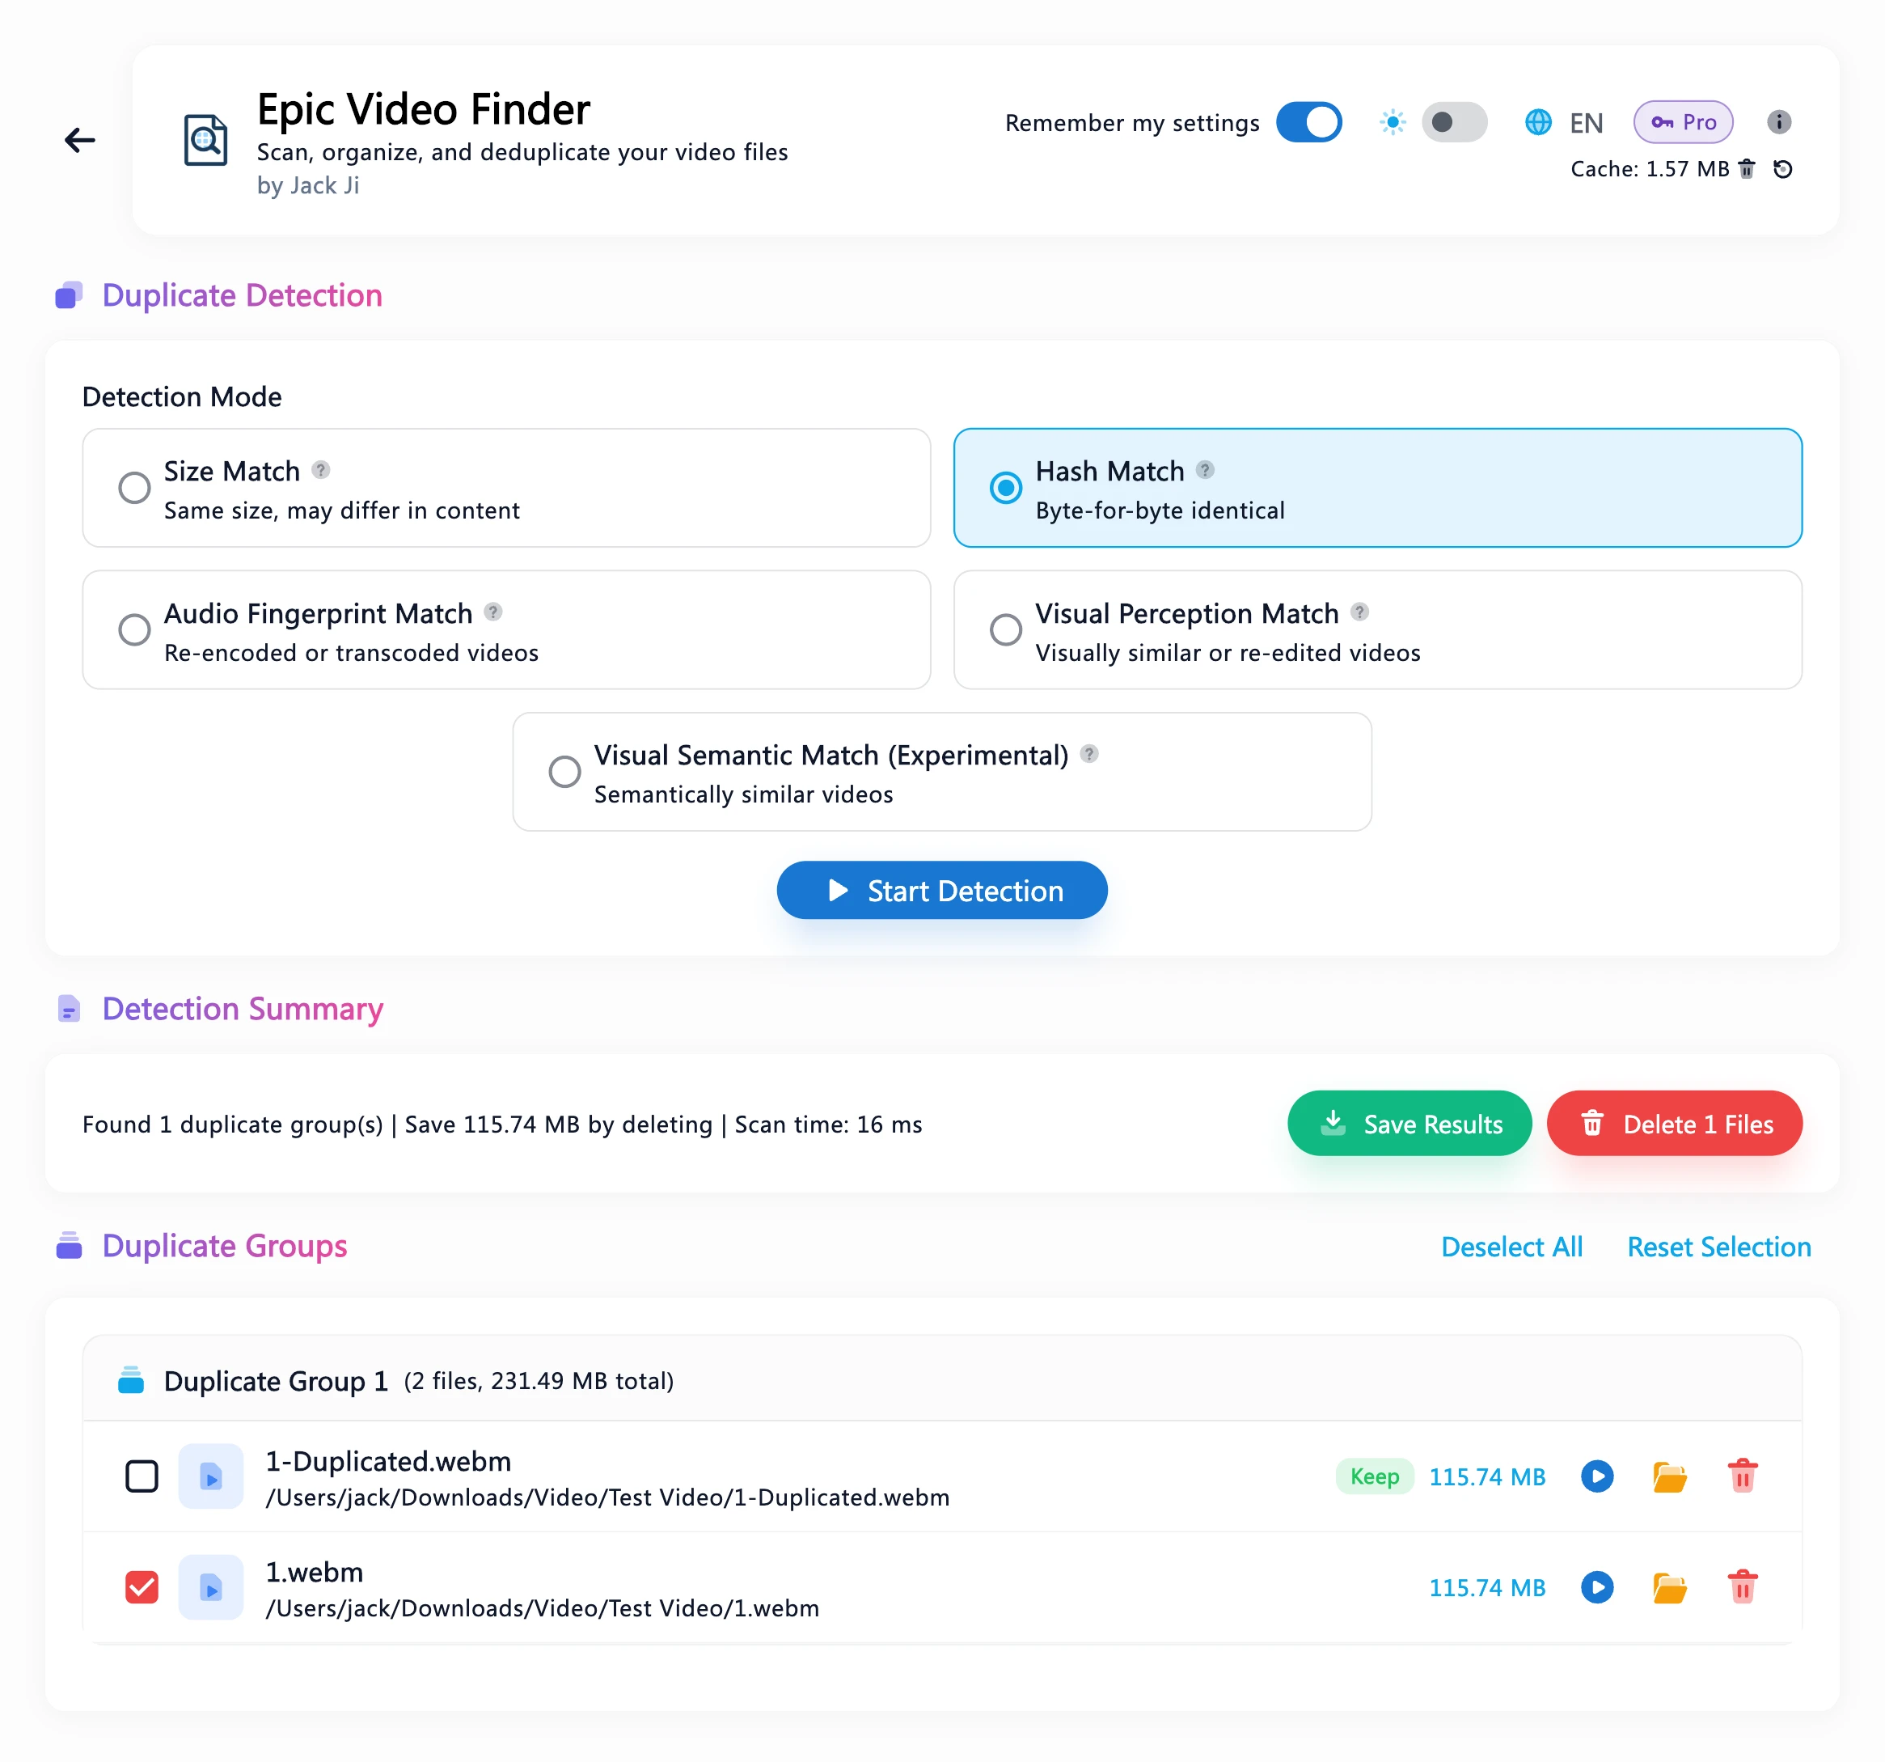The image size is (1885, 1762).
Task: Open the info about icon
Action: tap(1779, 122)
